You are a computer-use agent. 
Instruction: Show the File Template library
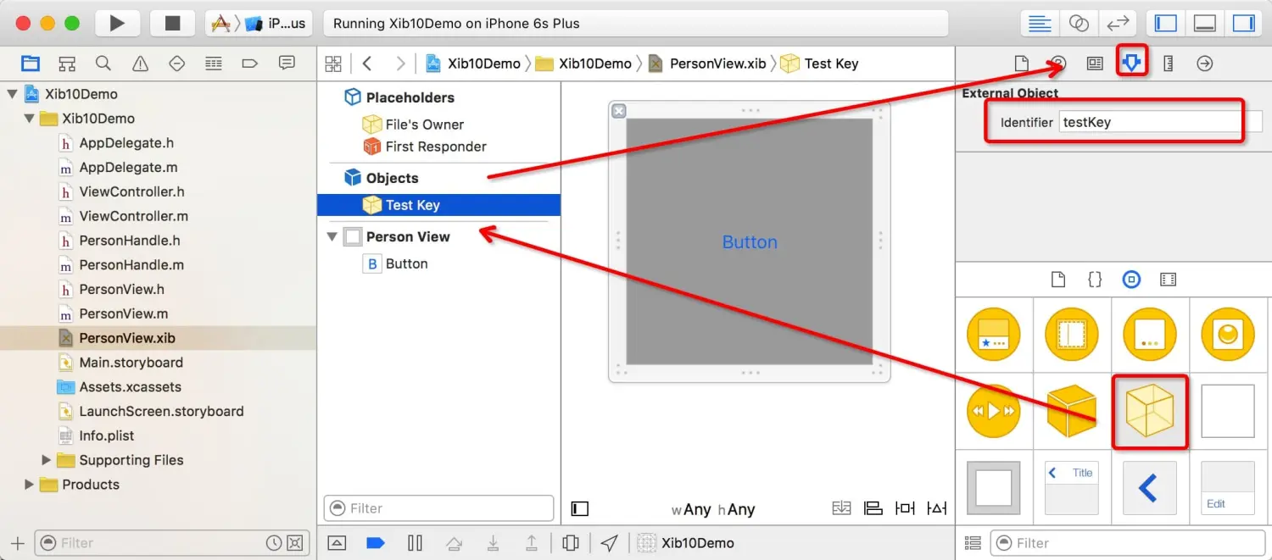1057,280
